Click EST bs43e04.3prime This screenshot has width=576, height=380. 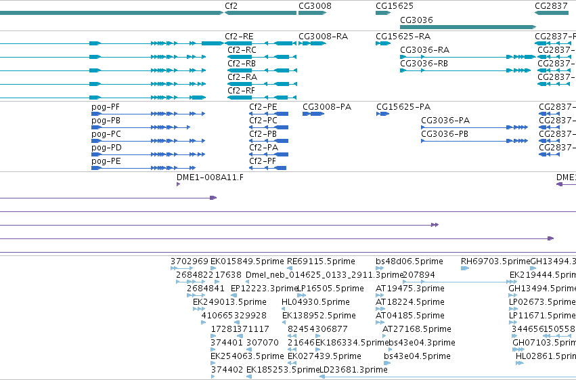(391, 350)
